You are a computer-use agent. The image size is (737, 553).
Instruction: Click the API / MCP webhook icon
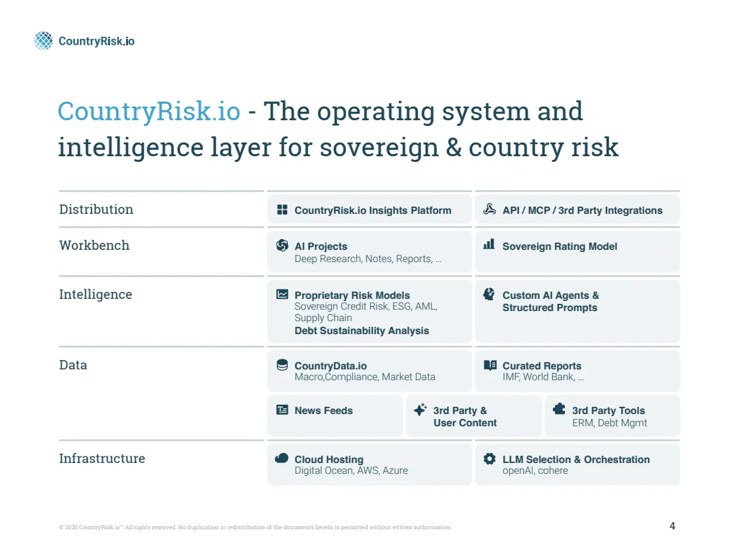489,210
